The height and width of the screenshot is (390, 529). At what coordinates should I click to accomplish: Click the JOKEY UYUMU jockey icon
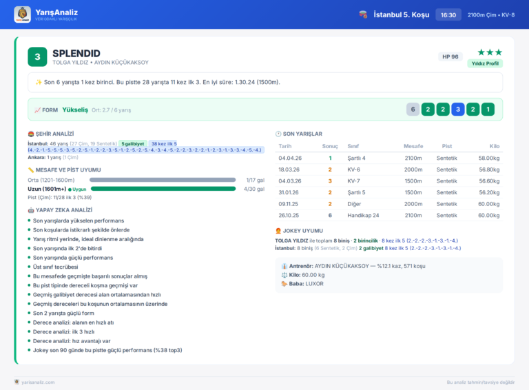pyautogui.click(x=278, y=231)
